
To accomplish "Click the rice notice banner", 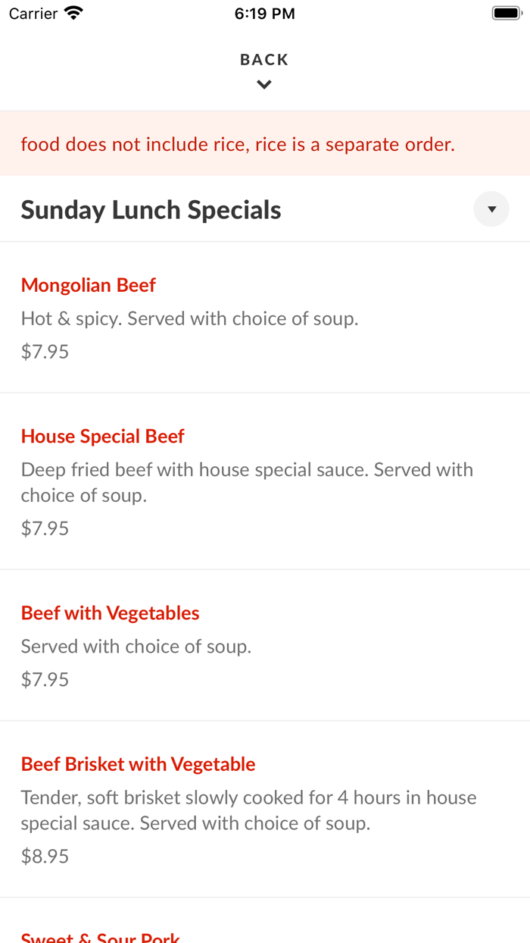I will [x=238, y=143].
